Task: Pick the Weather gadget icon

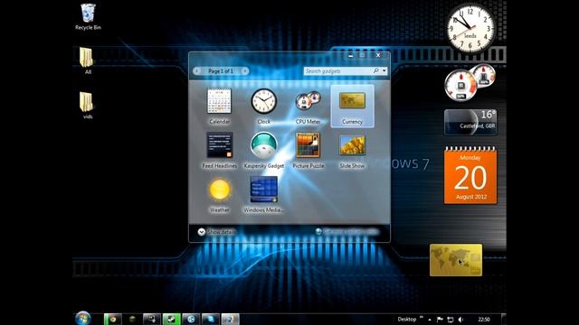Action: coord(219,190)
